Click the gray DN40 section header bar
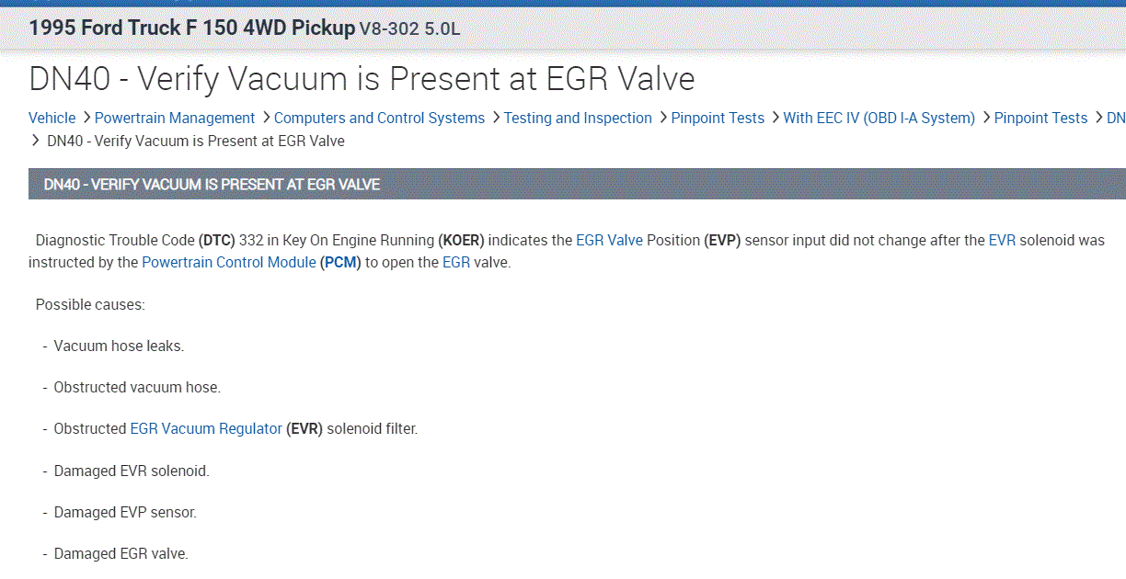 tap(577, 184)
